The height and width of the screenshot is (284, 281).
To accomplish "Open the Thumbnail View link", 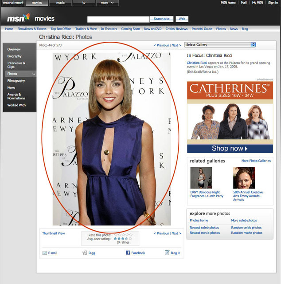I will coord(53,233).
